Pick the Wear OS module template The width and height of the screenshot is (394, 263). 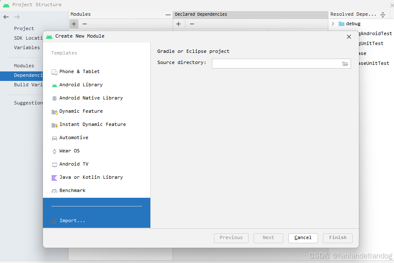pyautogui.click(x=69, y=151)
